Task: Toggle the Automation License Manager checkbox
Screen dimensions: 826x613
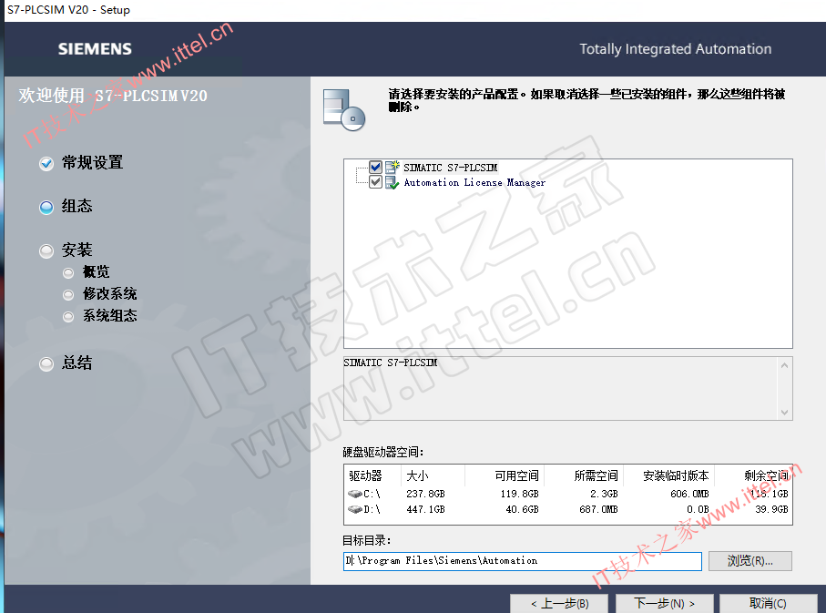Action: (x=375, y=182)
